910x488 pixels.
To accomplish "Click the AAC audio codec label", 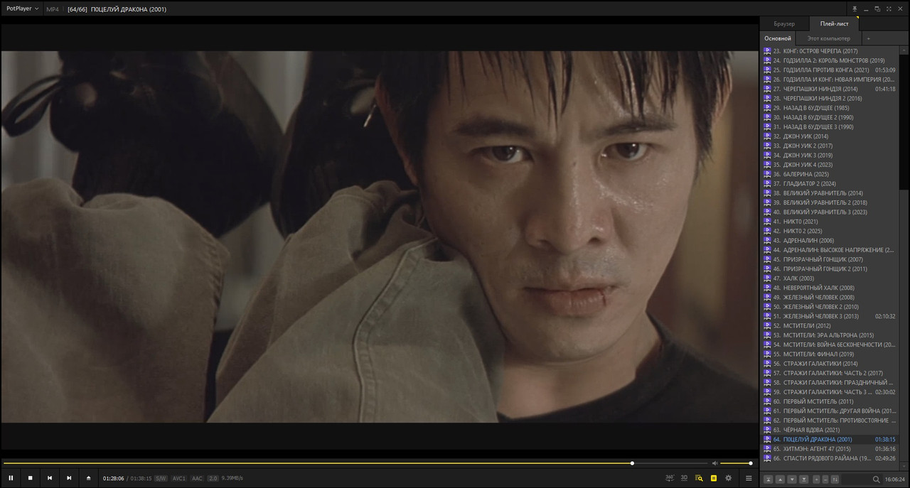I will [197, 478].
